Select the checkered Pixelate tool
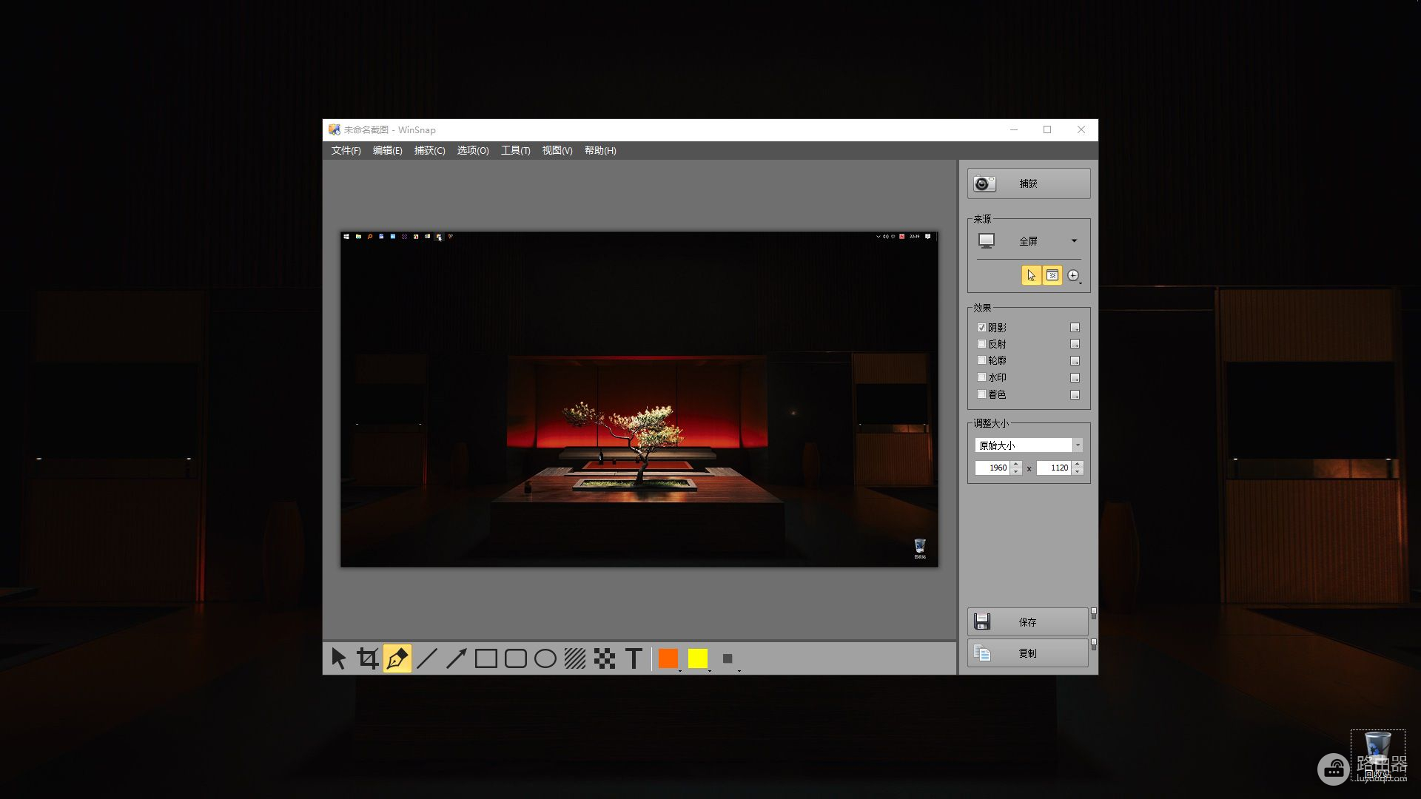The width and height of the screenshot is (1421, 799). (605, 658)
